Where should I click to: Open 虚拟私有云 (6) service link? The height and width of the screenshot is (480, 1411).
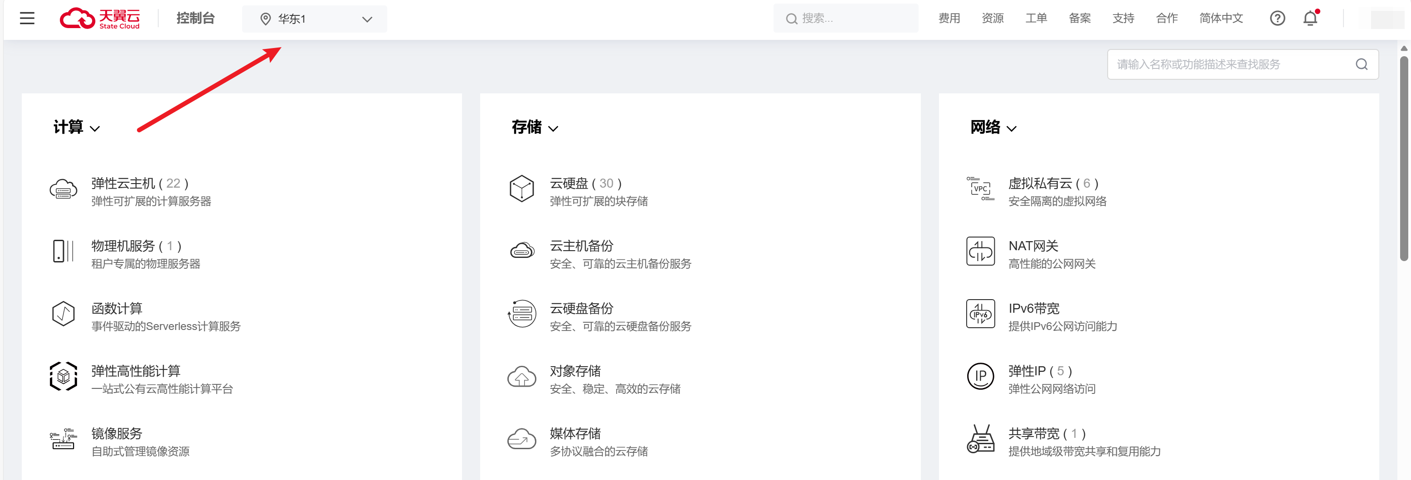pyautogui.click(x=1053, y=184)
